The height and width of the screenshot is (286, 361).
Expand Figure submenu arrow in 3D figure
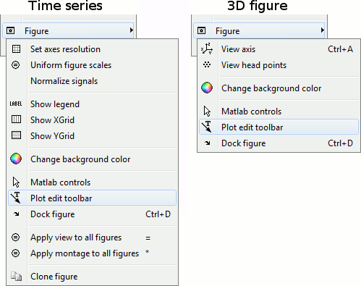[323, 30]
